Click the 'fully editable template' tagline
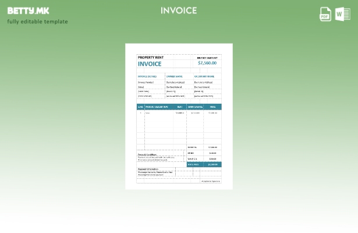 pyautogui.click(x=37, y=22)
